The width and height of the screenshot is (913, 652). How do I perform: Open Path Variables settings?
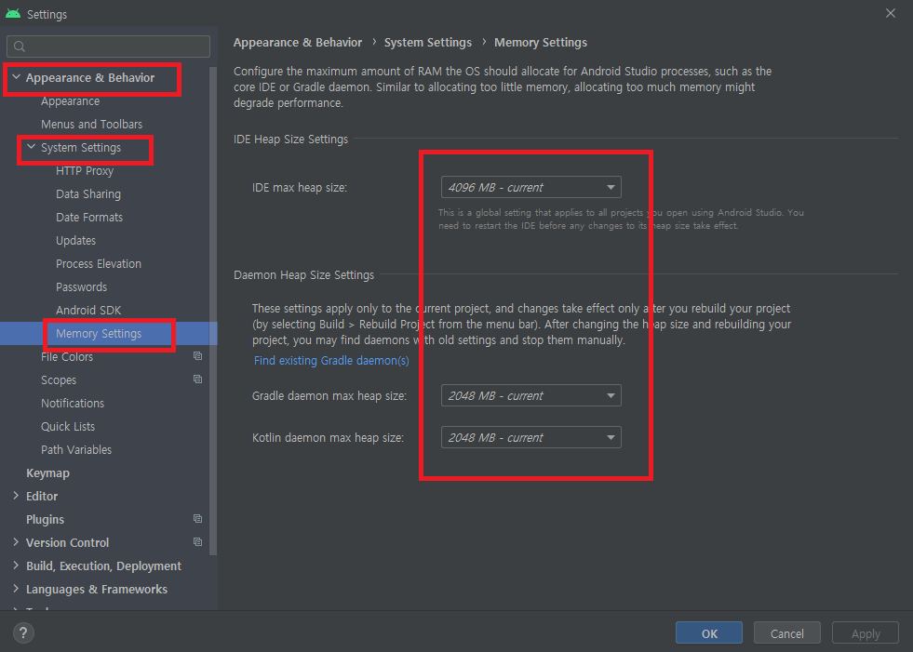[76, 450]
